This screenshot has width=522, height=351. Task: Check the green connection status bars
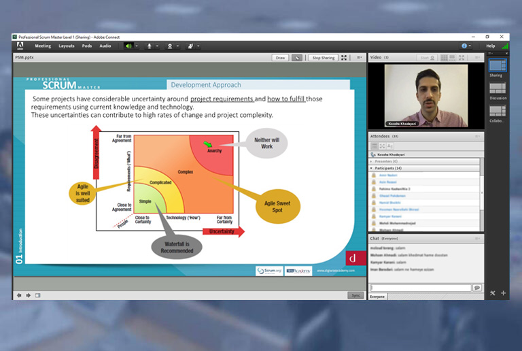click(505, 46)
